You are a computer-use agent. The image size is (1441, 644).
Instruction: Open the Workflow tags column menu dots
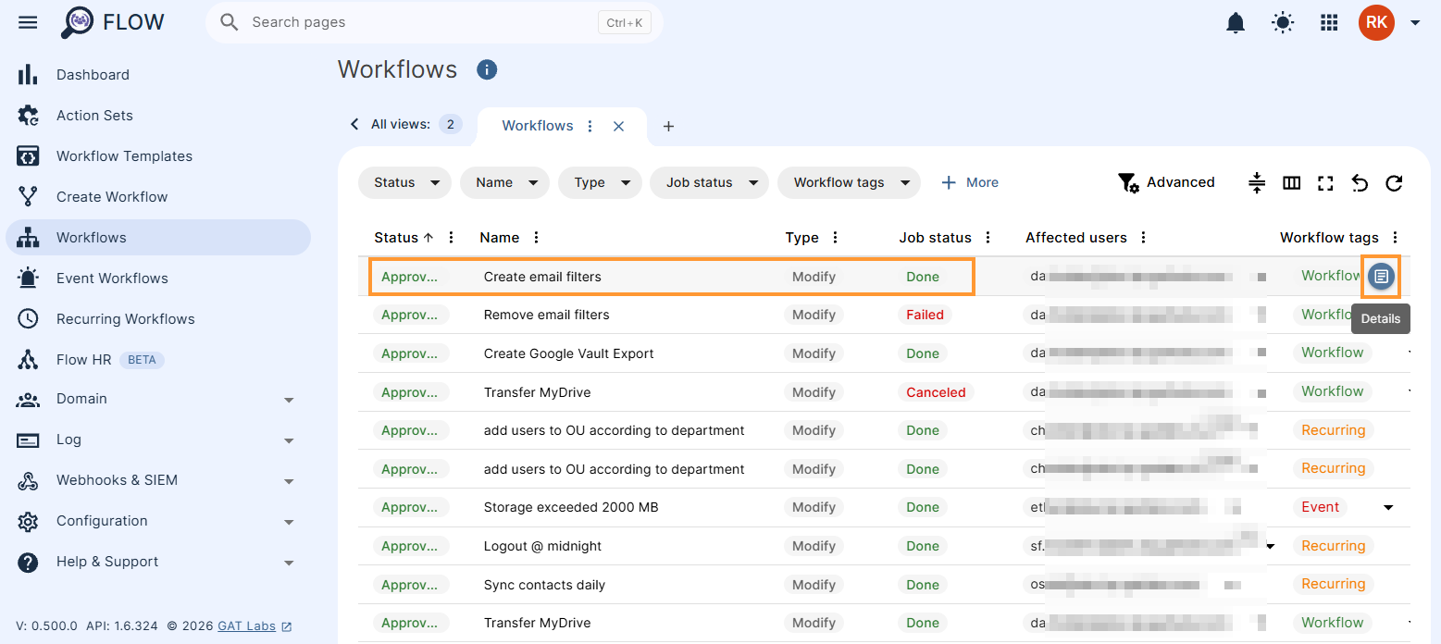tap(1396, 238)
